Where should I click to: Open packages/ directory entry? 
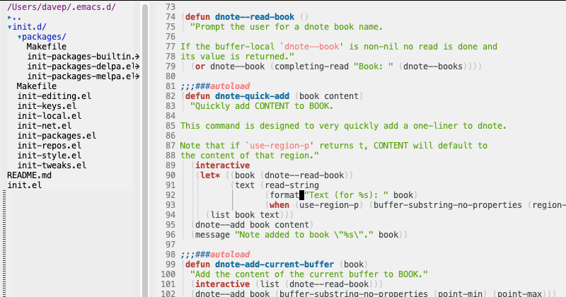44,37
